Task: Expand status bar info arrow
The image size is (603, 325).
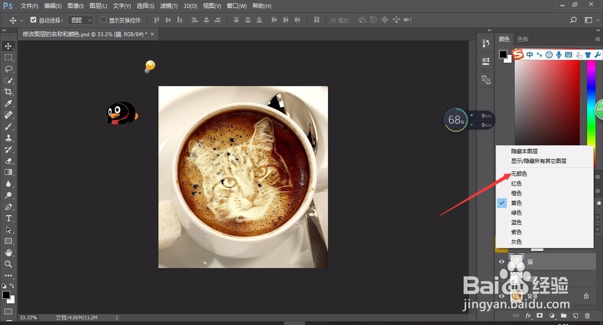Action: (x=117, y=318)
